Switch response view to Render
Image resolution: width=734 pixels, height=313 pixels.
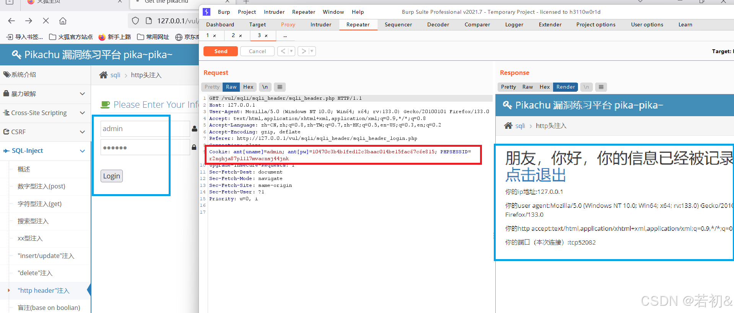(x=566, y=87)
